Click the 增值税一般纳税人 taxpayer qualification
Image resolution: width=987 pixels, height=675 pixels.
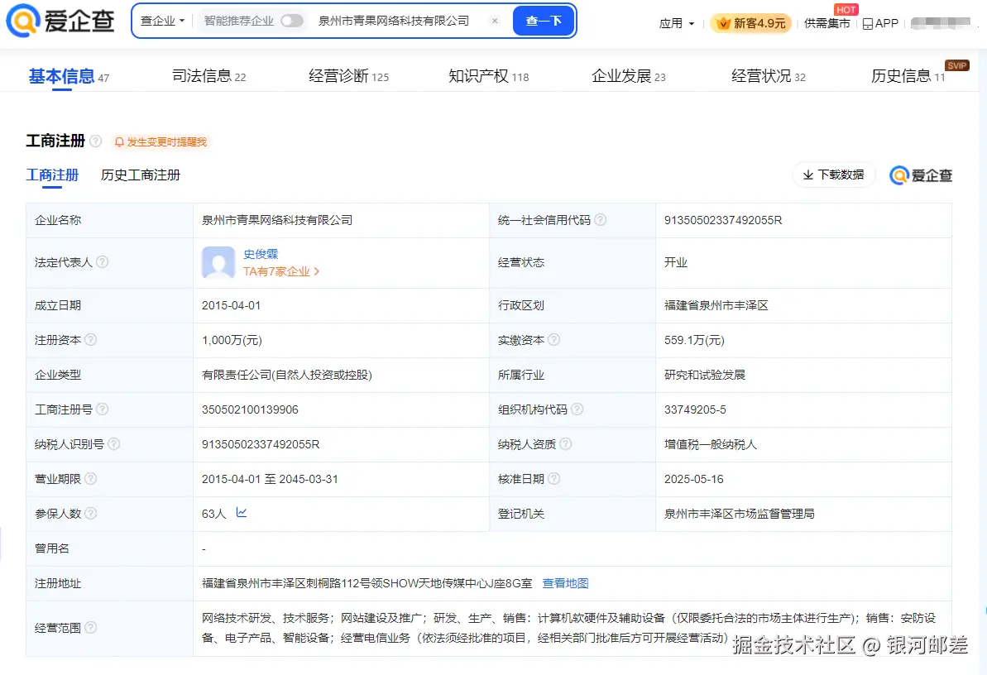click(711, 444)
